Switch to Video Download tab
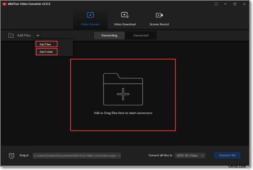This screenshot has height=170, width=253. (125, 19)
